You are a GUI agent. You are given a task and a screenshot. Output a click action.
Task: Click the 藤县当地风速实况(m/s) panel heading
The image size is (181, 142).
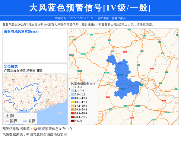click(x=21, y=32)
